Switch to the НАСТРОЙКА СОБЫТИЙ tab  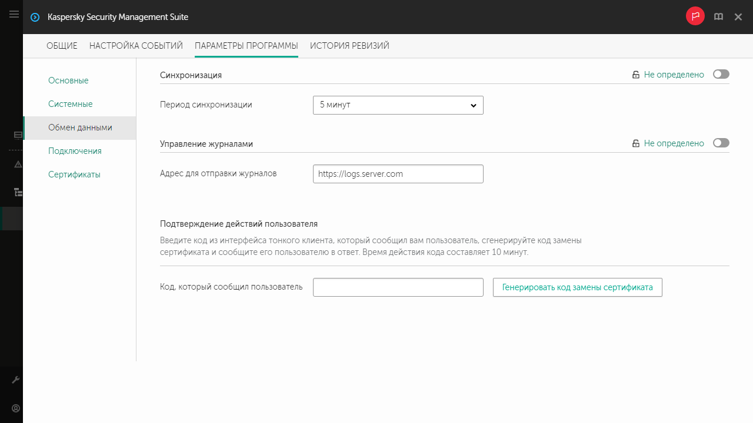136,46
